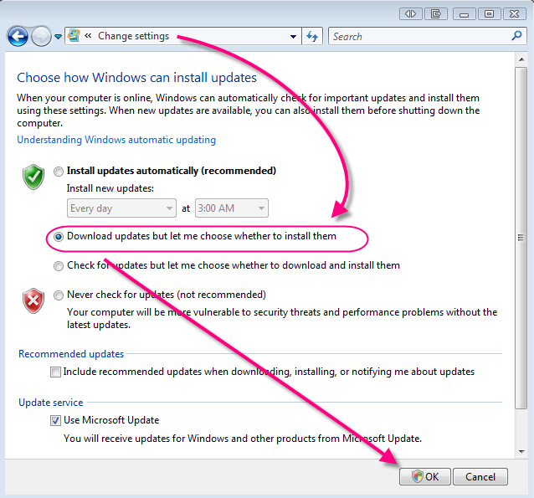
Task: Click the Forward navigation arrow button
Action: [x=41, y=36]
